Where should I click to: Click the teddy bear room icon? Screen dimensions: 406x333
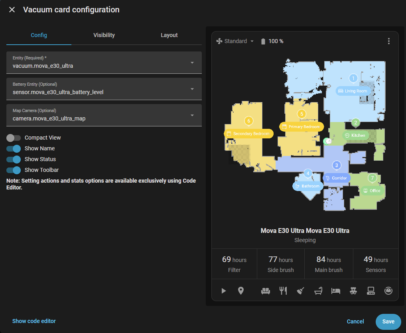tap(353, 291)
